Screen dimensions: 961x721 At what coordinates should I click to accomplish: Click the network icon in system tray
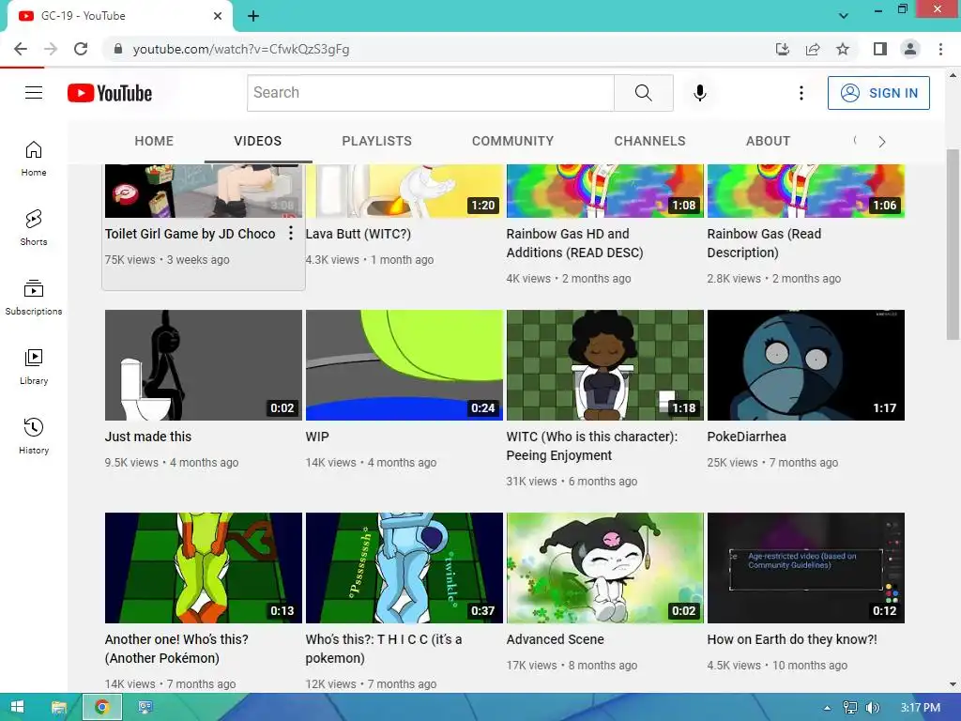(x=850, y=708)
